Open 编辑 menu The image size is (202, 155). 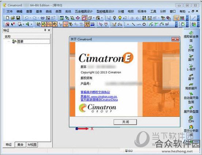click(x=19, y=11)
